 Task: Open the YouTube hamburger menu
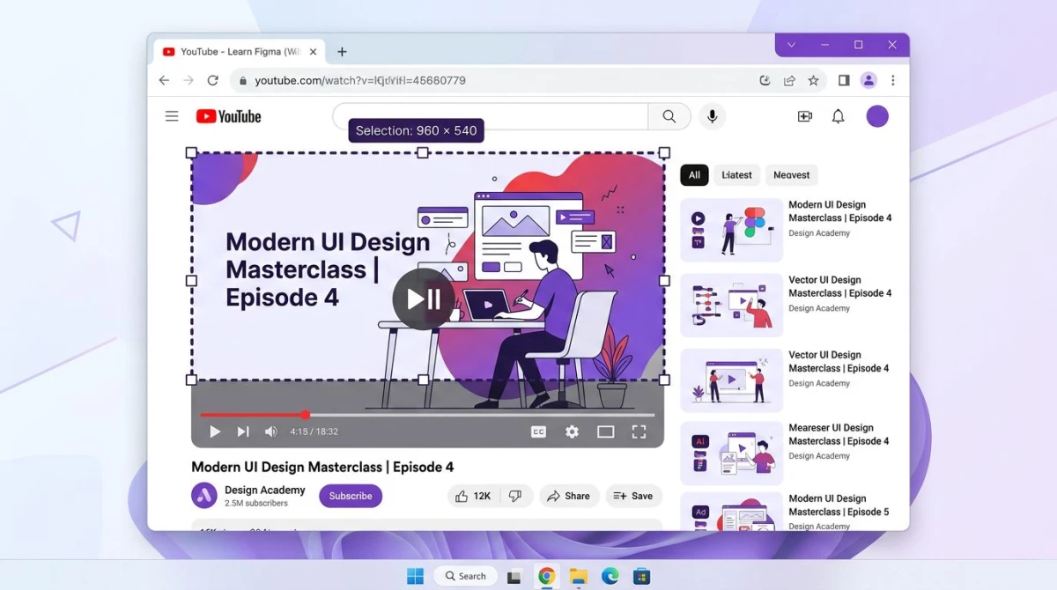[x=172, y=116]
